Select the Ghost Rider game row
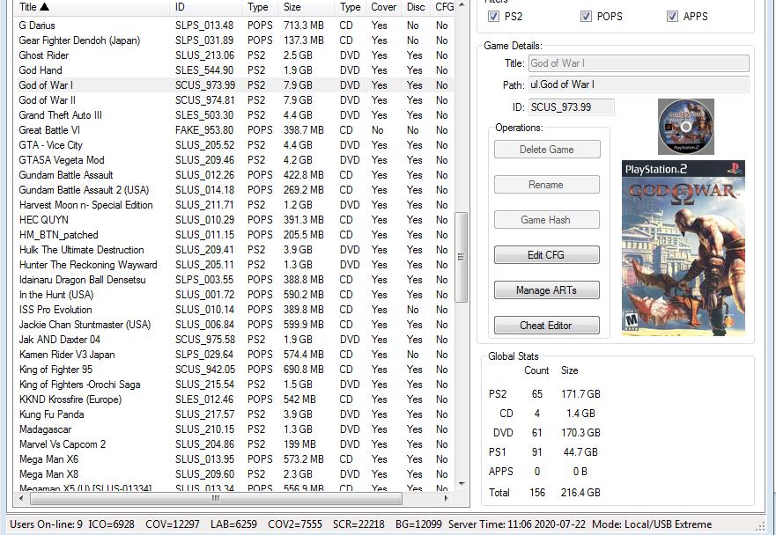Image resolution: width=776 pixels, height=535 pixels. coord(235,55)
